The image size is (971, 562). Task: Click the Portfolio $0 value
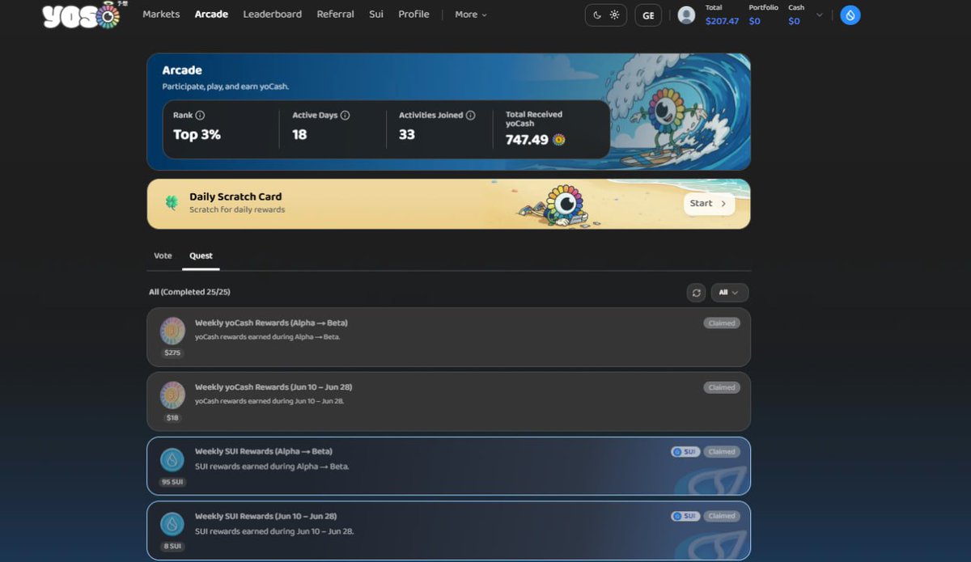click(x=754, y=21)
